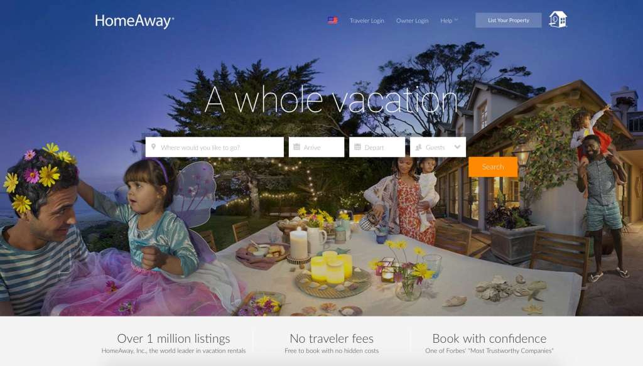Click the HomeAway logo
Image resolution: width=643 pixels, height=366 pixels.
click(x=134, y=21)
